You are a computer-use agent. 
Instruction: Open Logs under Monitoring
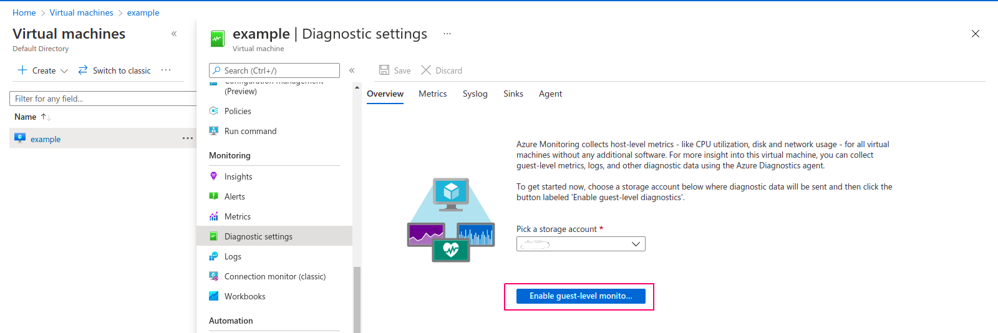[233, 256]
